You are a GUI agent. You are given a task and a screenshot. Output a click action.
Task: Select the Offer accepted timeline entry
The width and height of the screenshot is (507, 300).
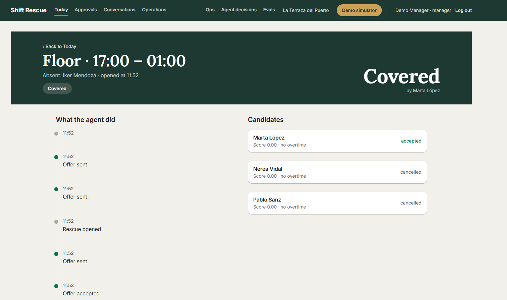[81, 293]
